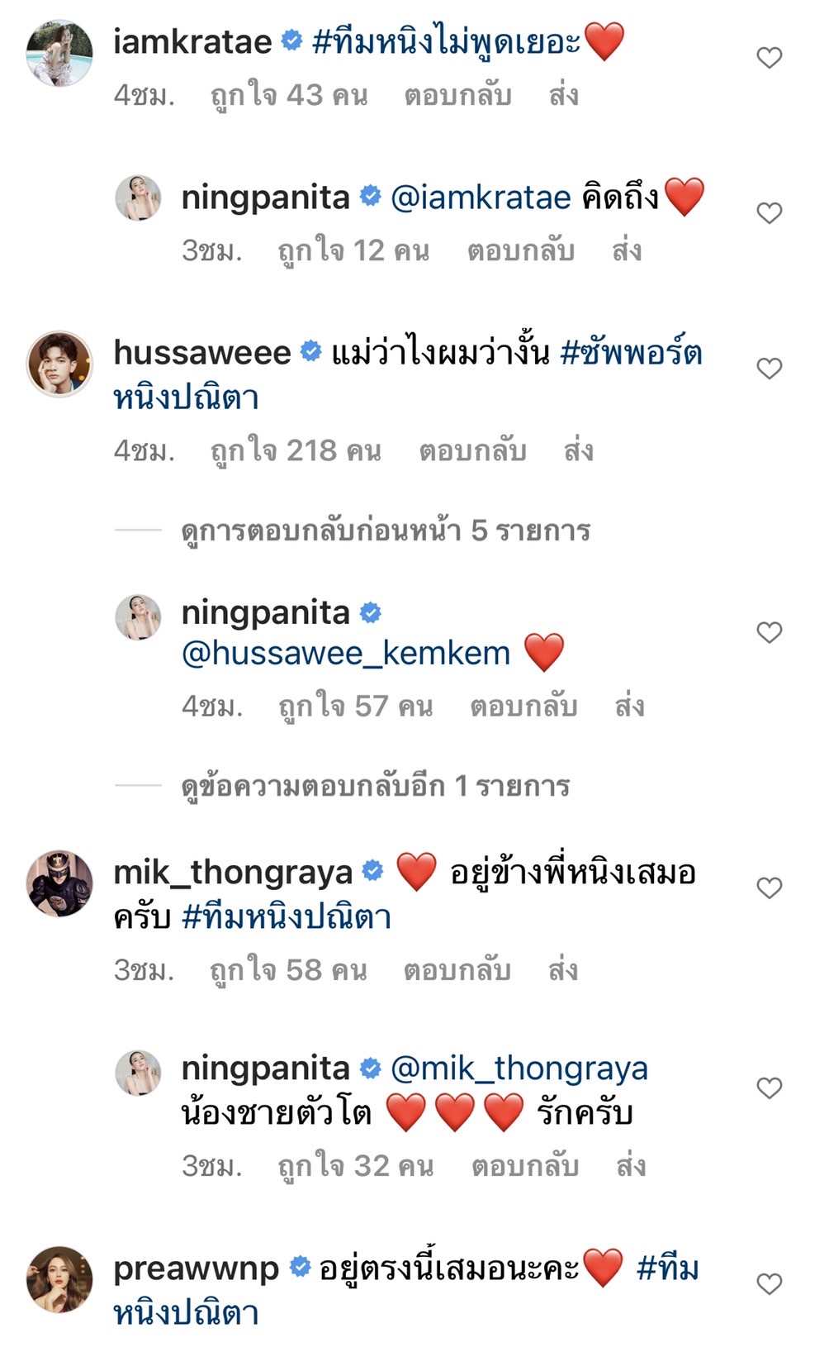Expand the 5 previous replies under hussaweee's comment

click(385, 533)
